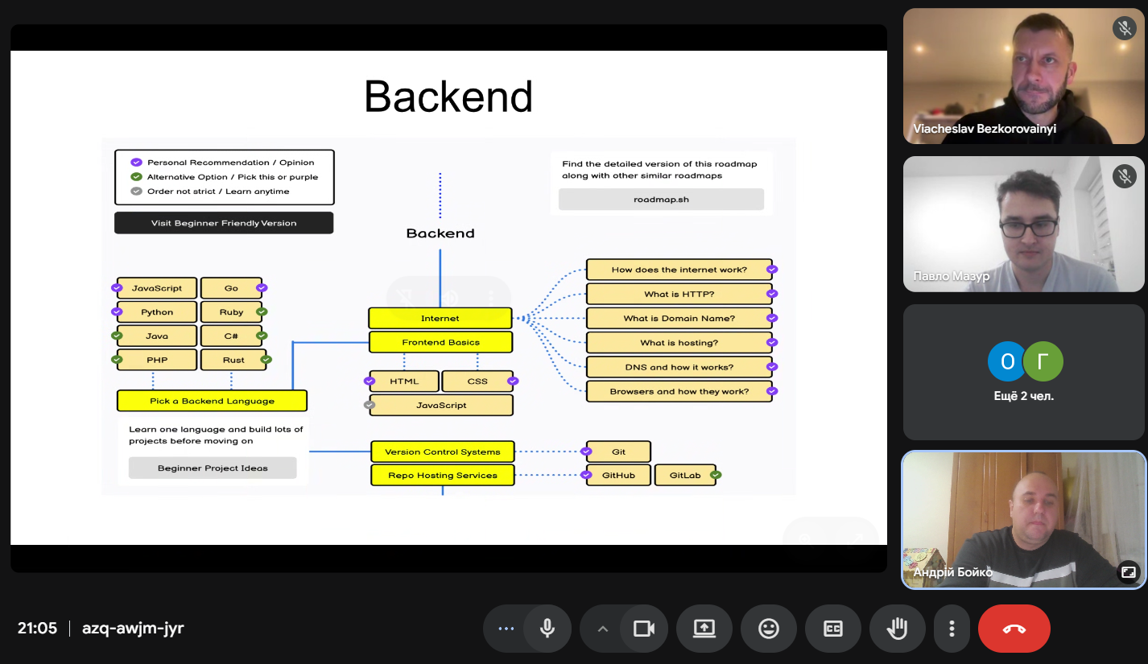
Task: Toggle the green checkmark next to GitLab
Action: coord(716,475)
